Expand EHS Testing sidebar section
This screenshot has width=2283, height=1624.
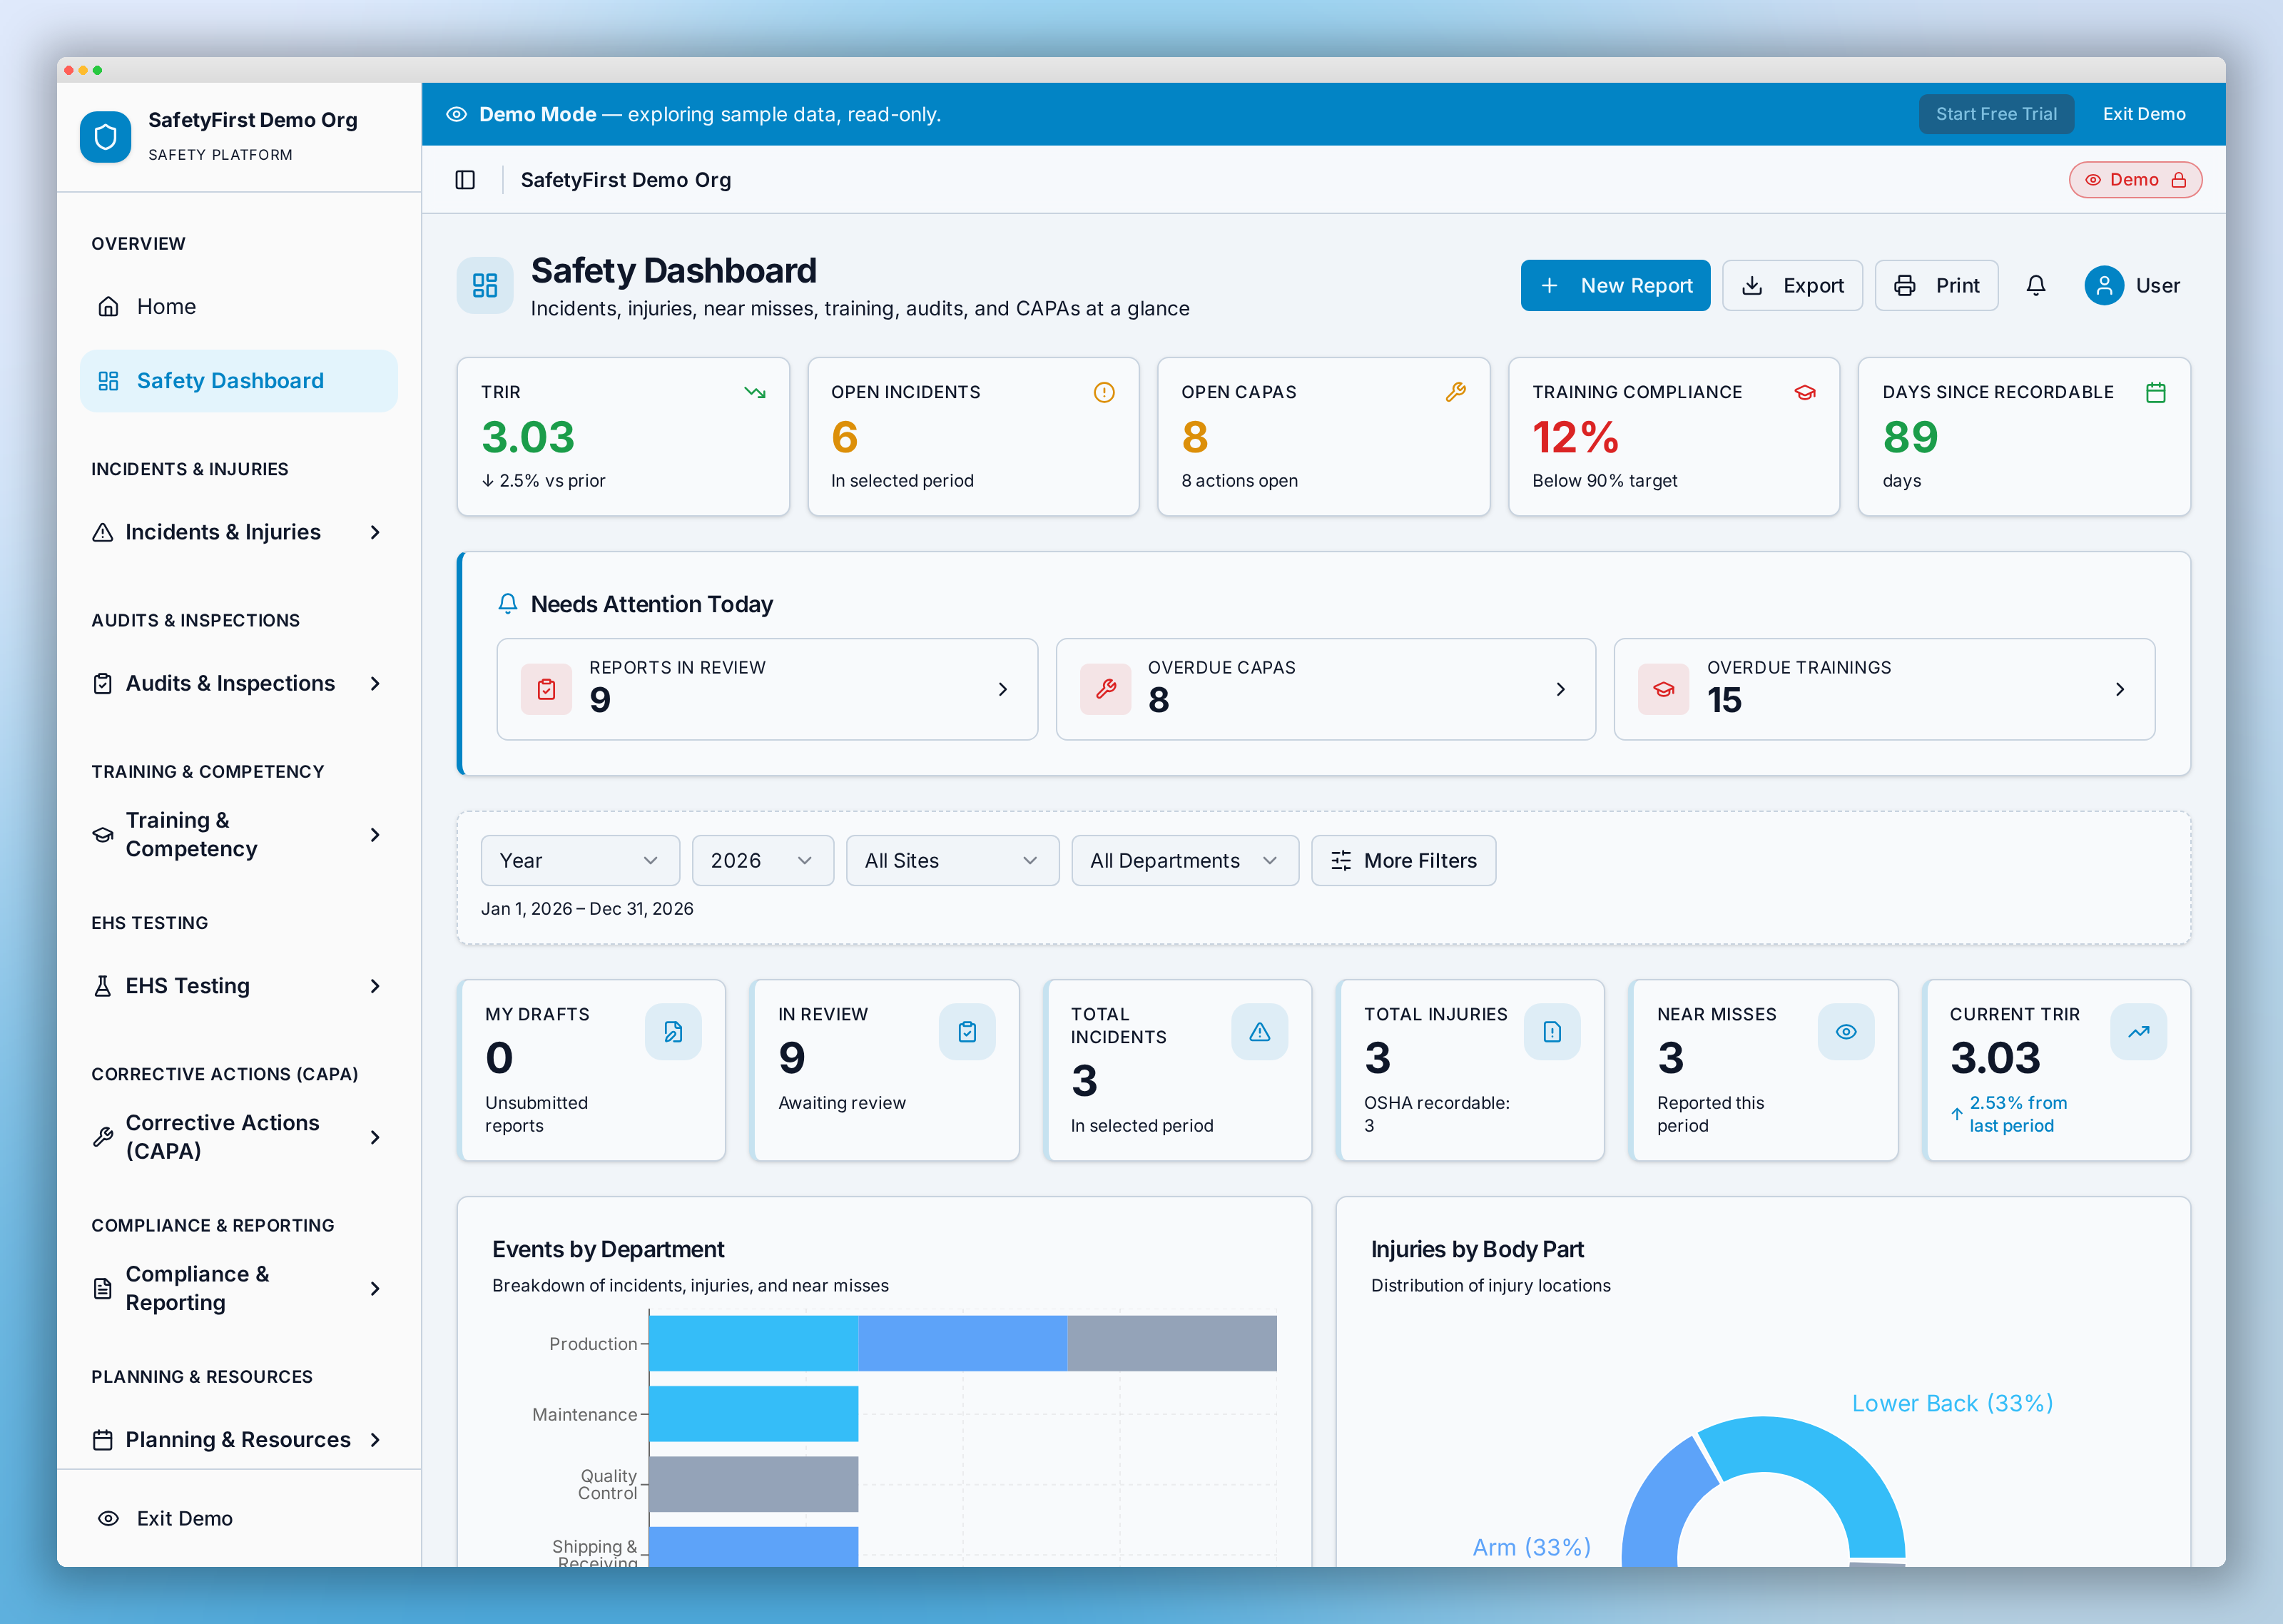click(x=238, y=986)
